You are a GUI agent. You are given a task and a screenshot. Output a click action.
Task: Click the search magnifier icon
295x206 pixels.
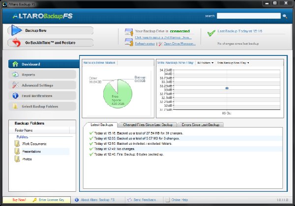pos(285,16)
